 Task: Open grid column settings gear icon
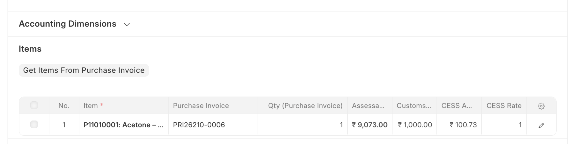(x=541, y=106)
